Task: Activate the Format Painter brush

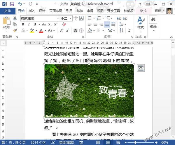Action: 15,30
